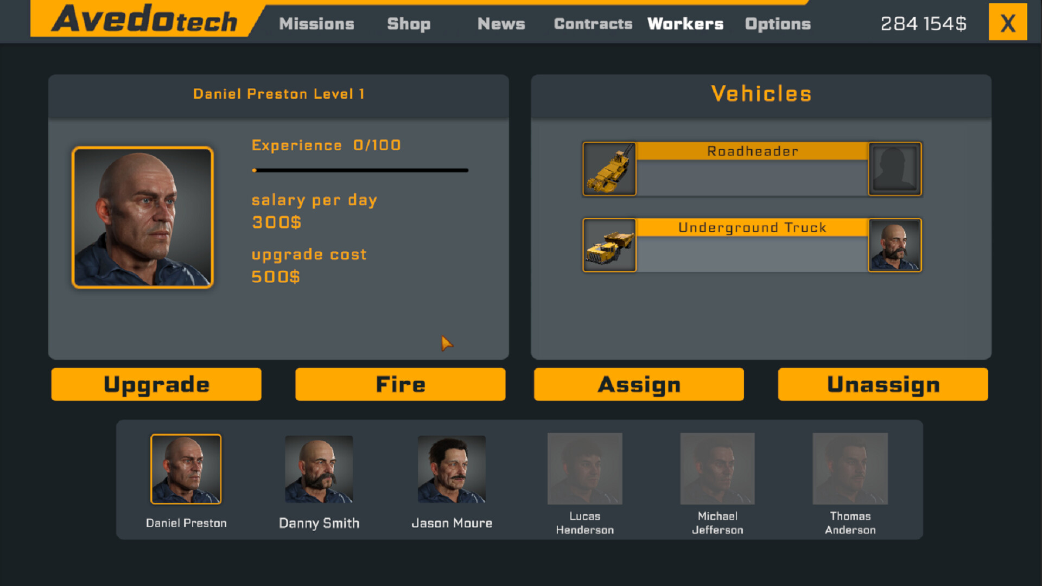Click Daniel Preston worker portrait
1042x586 pixels.
[187, 469]
